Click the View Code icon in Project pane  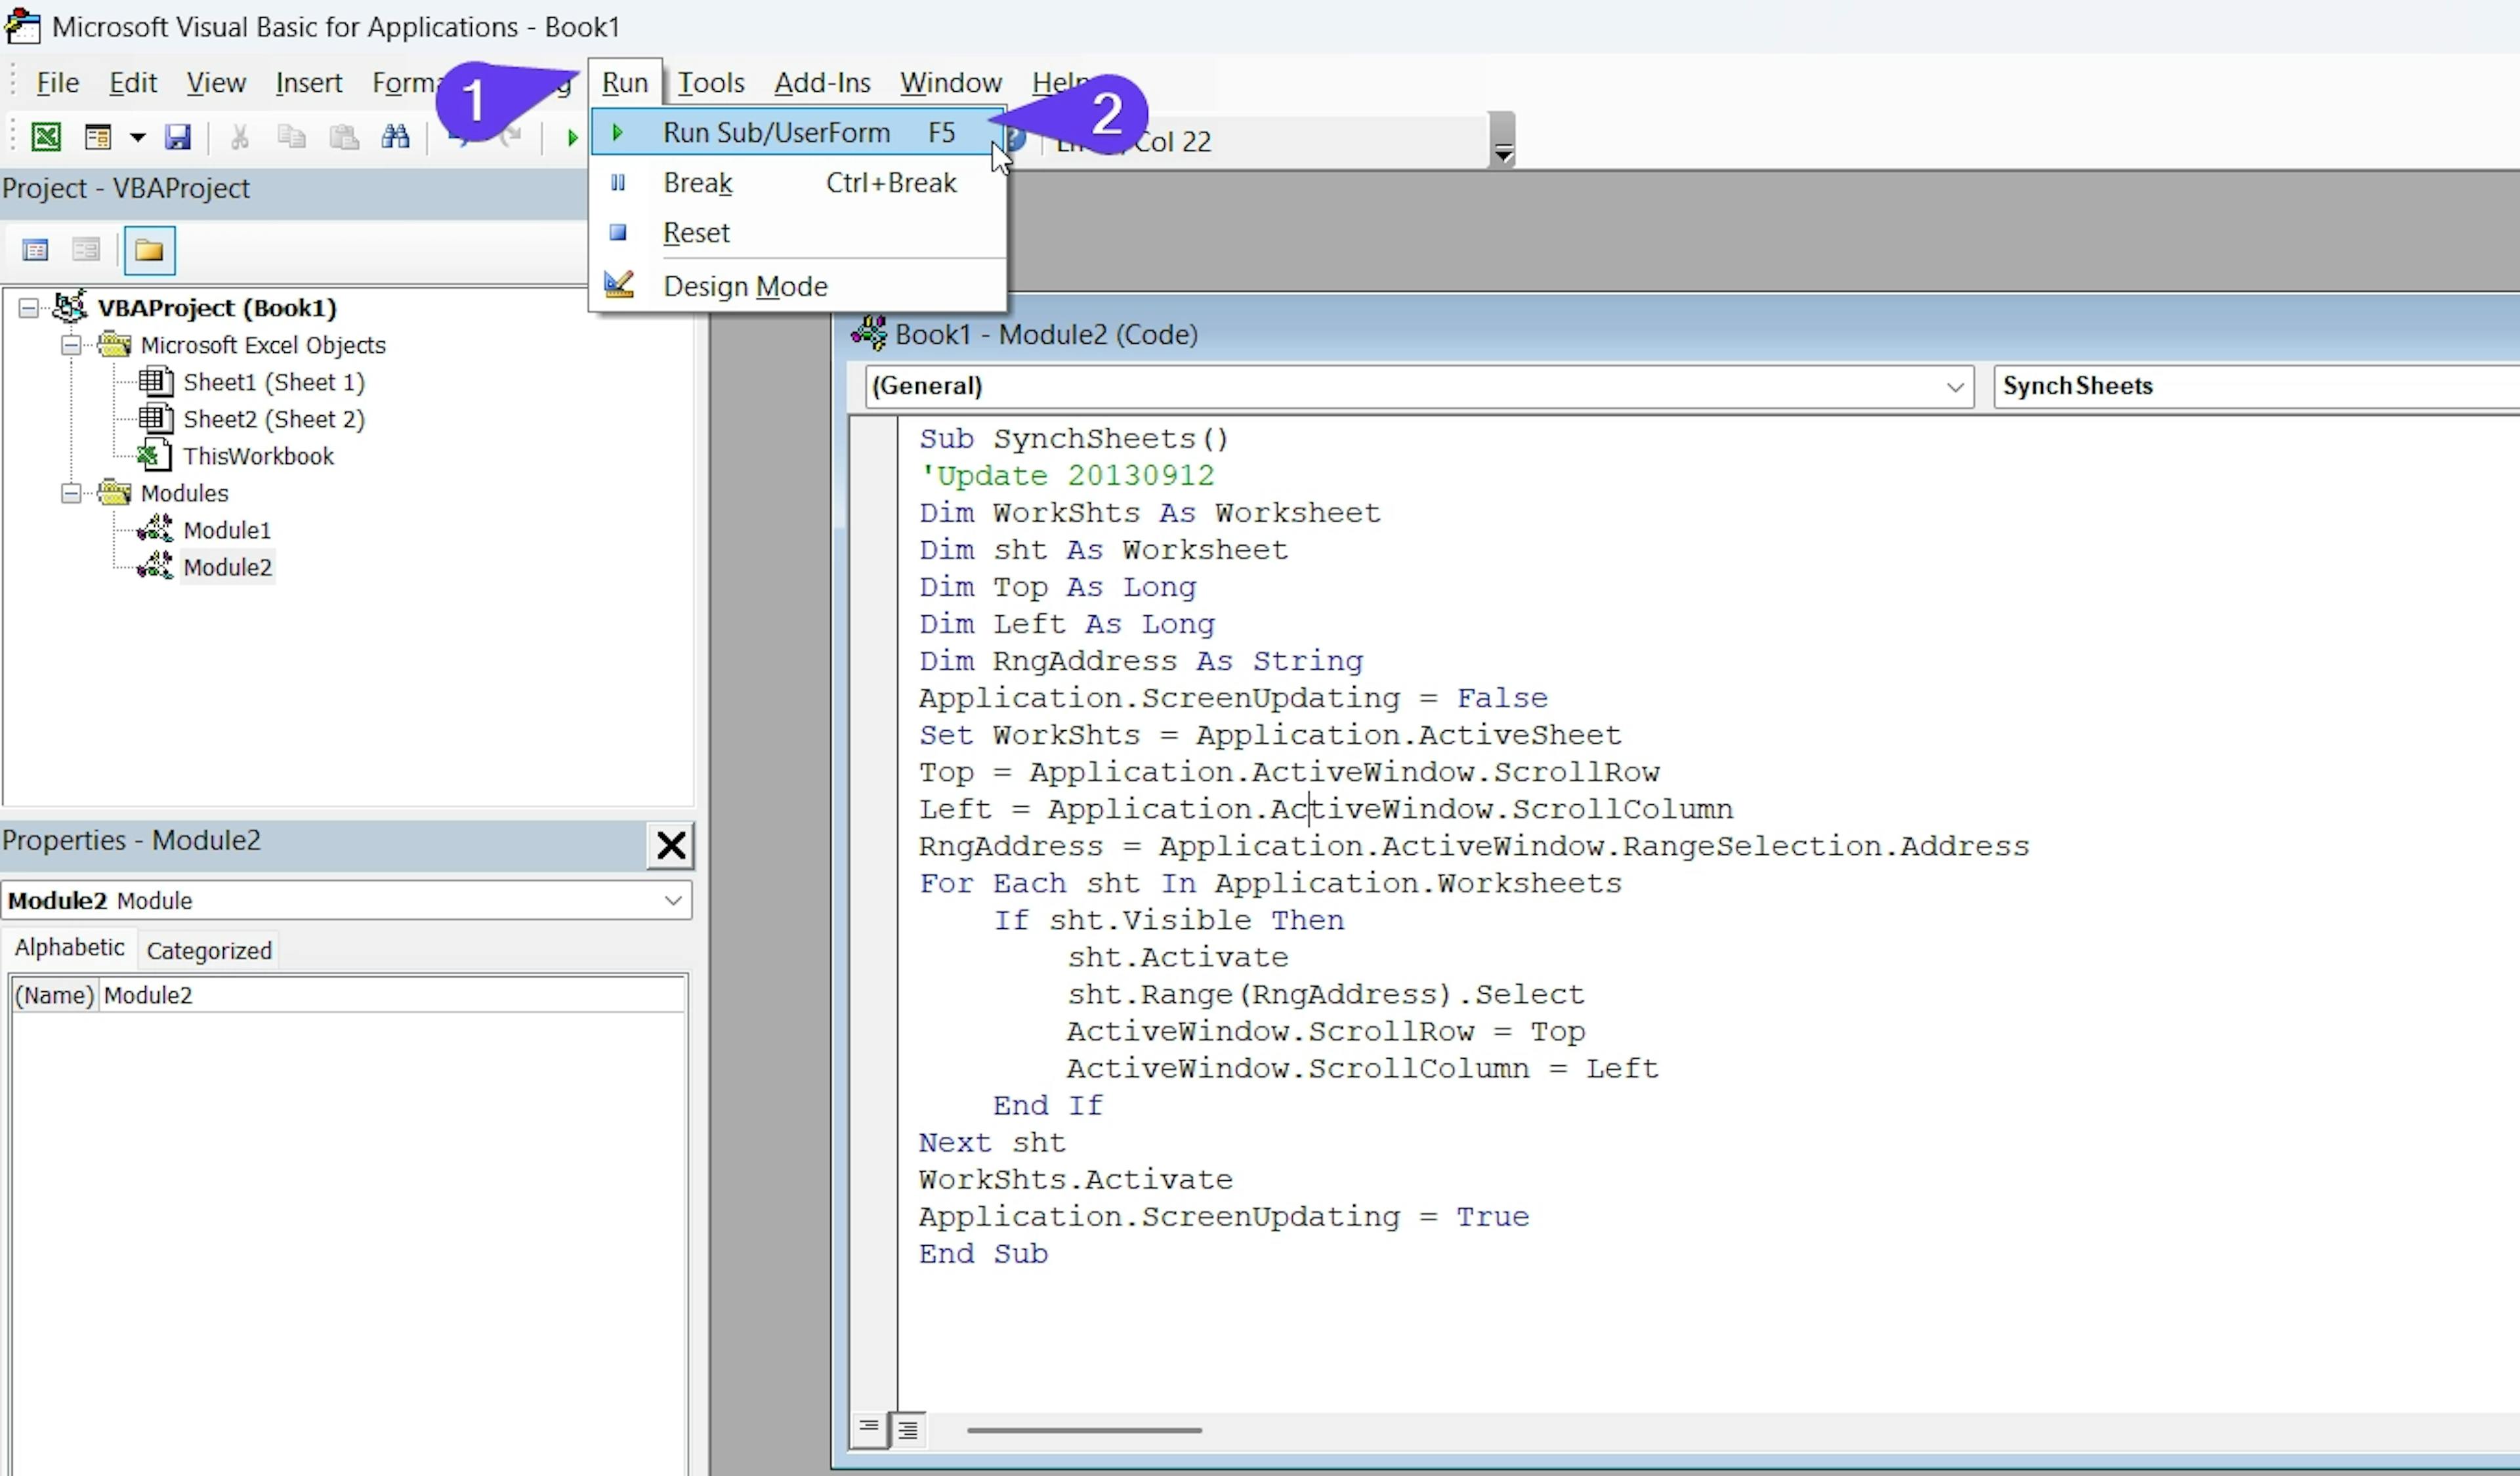click(35, 250)
